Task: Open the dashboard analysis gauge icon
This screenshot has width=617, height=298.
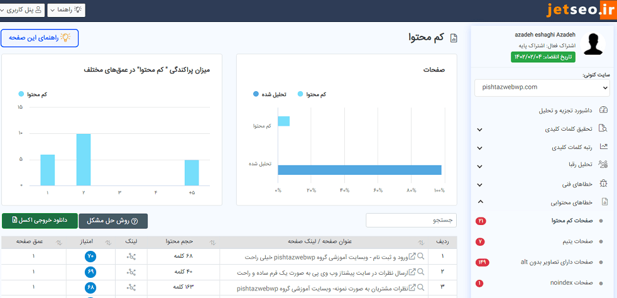Action: tap(603, 110)
